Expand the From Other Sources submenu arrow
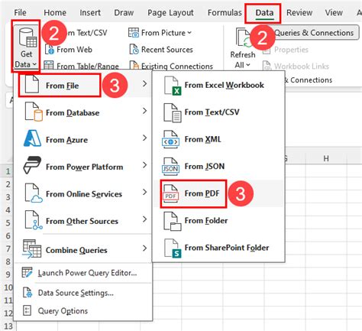This screenshot has height=331, width=362. (144, 219)
